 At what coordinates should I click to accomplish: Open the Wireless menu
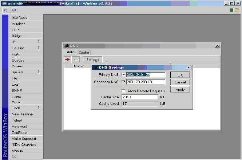25,24
